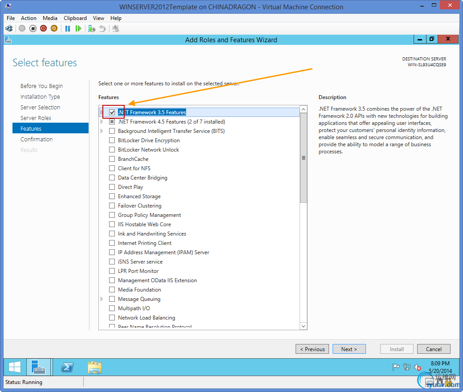Click the muted volume tray icon

coord(417,367)
